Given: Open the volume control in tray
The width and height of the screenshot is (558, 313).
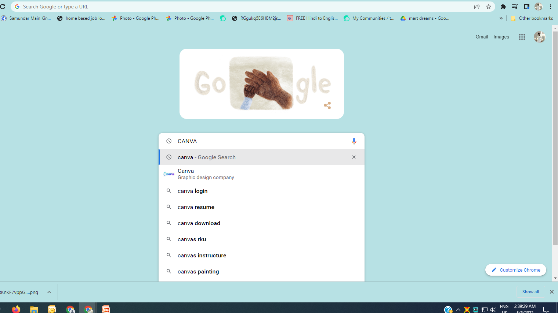Looking at the screenshot, I should pos(493,310).
